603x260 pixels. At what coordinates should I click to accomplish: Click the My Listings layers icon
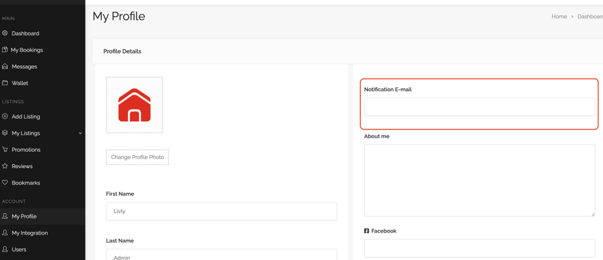tap(5, 133)
